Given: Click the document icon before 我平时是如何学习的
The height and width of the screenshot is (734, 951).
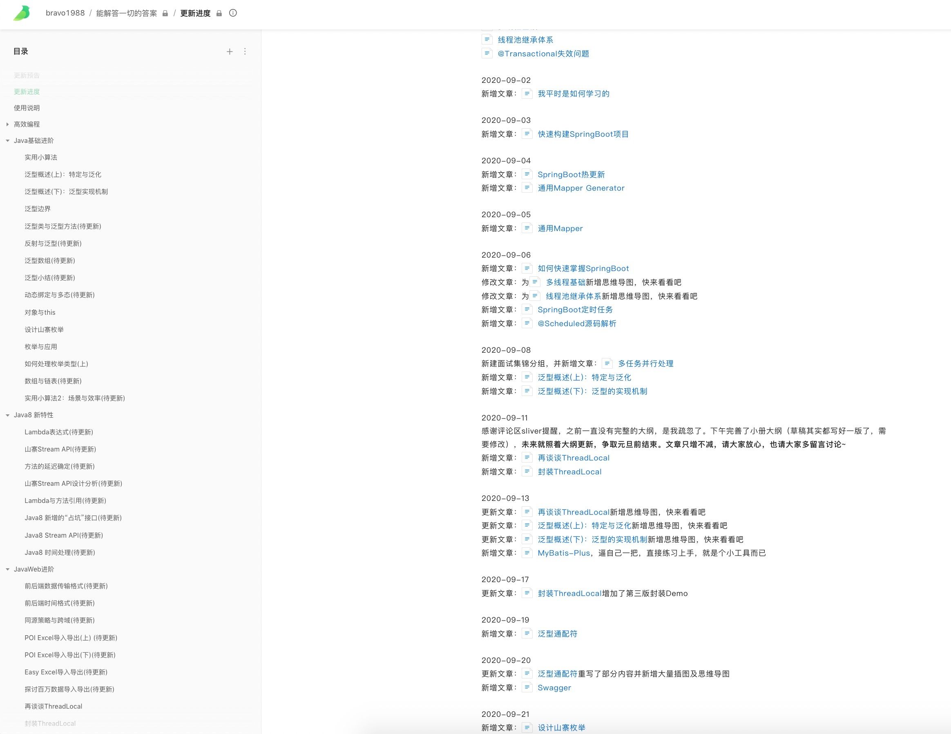Looking at the screenshot, I should [x=527, y=93].
